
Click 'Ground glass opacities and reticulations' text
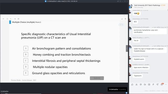point(59,73)
